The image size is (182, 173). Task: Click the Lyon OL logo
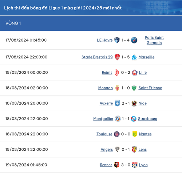coord(135,165)
